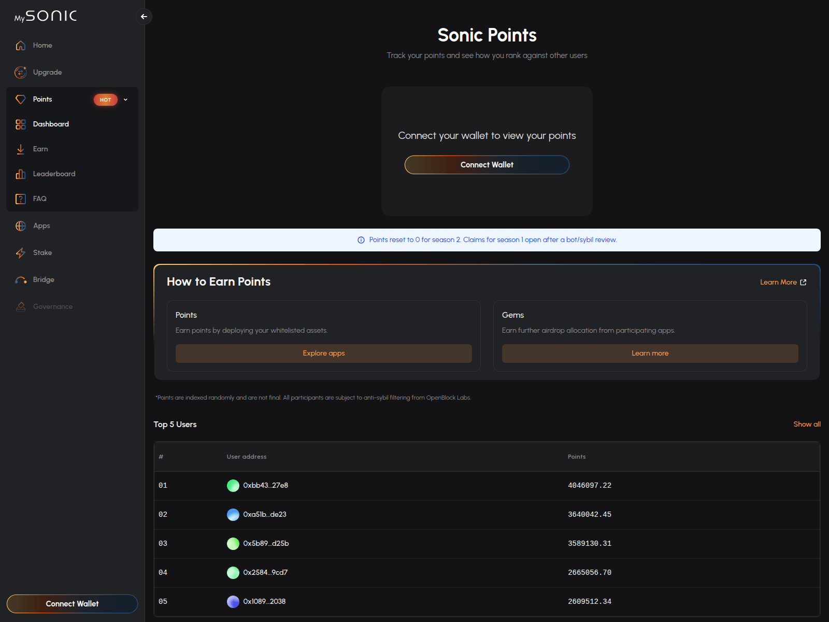Select address 0x2584...9cd7
The height and width of the screenshot is (622, 829).
(x=265, y=573)
